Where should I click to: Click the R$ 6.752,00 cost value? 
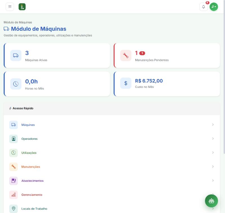click(149, 81)
